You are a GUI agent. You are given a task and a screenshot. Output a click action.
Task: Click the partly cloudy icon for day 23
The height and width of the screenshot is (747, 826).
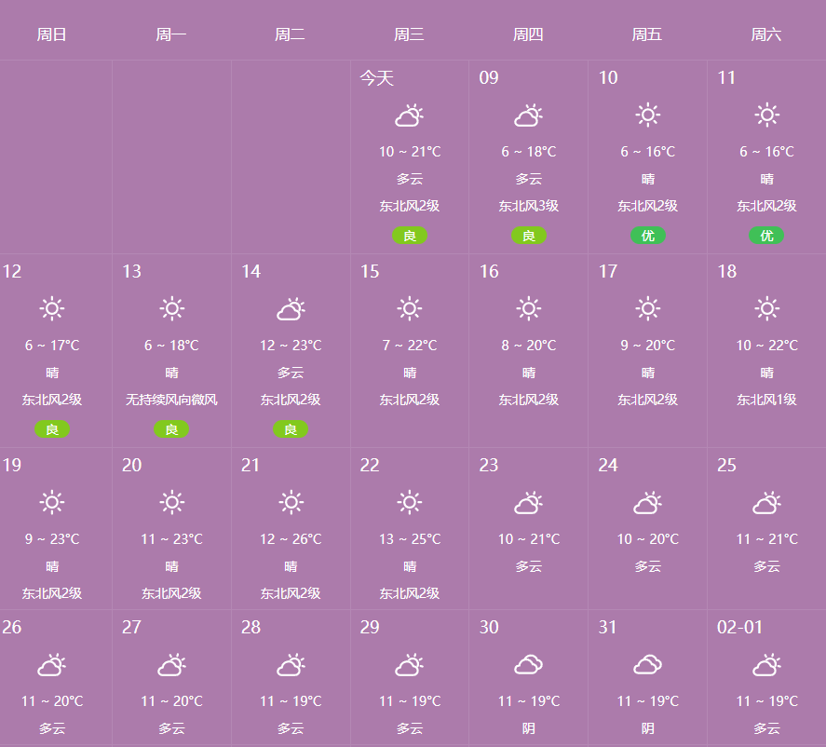tap(528, 503)
